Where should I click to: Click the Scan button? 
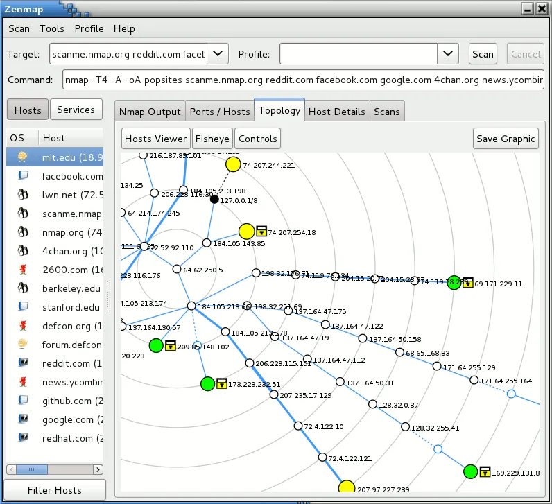coord(483,54)
